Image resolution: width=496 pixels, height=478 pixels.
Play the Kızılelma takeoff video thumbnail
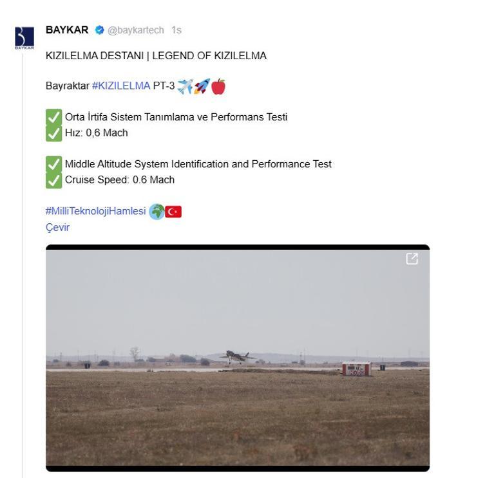[237, 357]
